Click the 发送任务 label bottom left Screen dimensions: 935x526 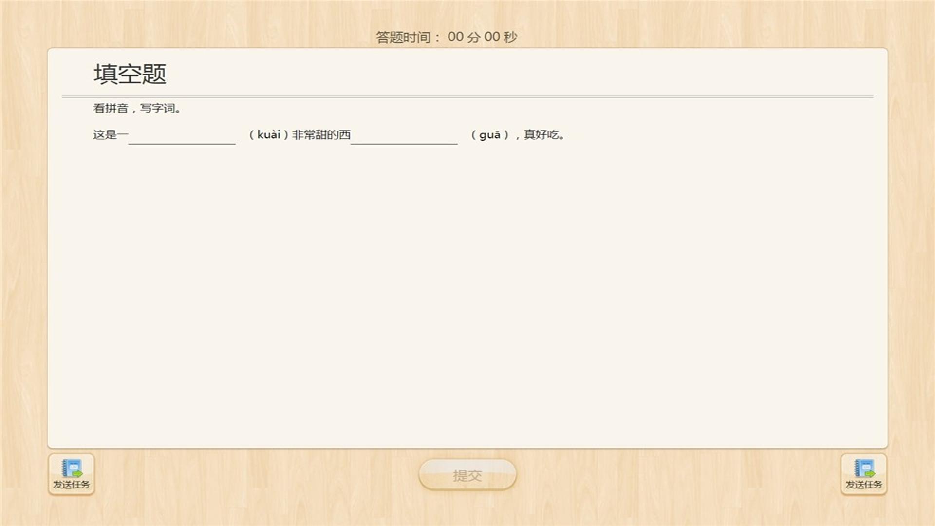click(x=72, y=485)
